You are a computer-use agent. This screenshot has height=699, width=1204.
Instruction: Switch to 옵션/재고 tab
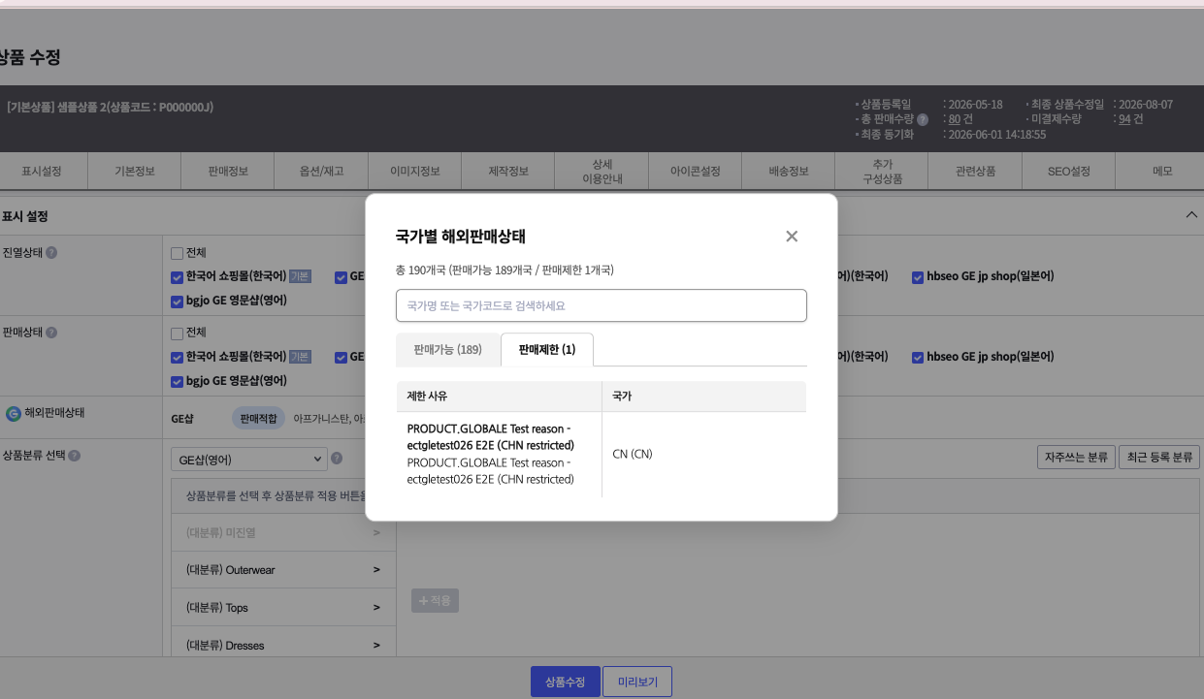tap(321, 171)
